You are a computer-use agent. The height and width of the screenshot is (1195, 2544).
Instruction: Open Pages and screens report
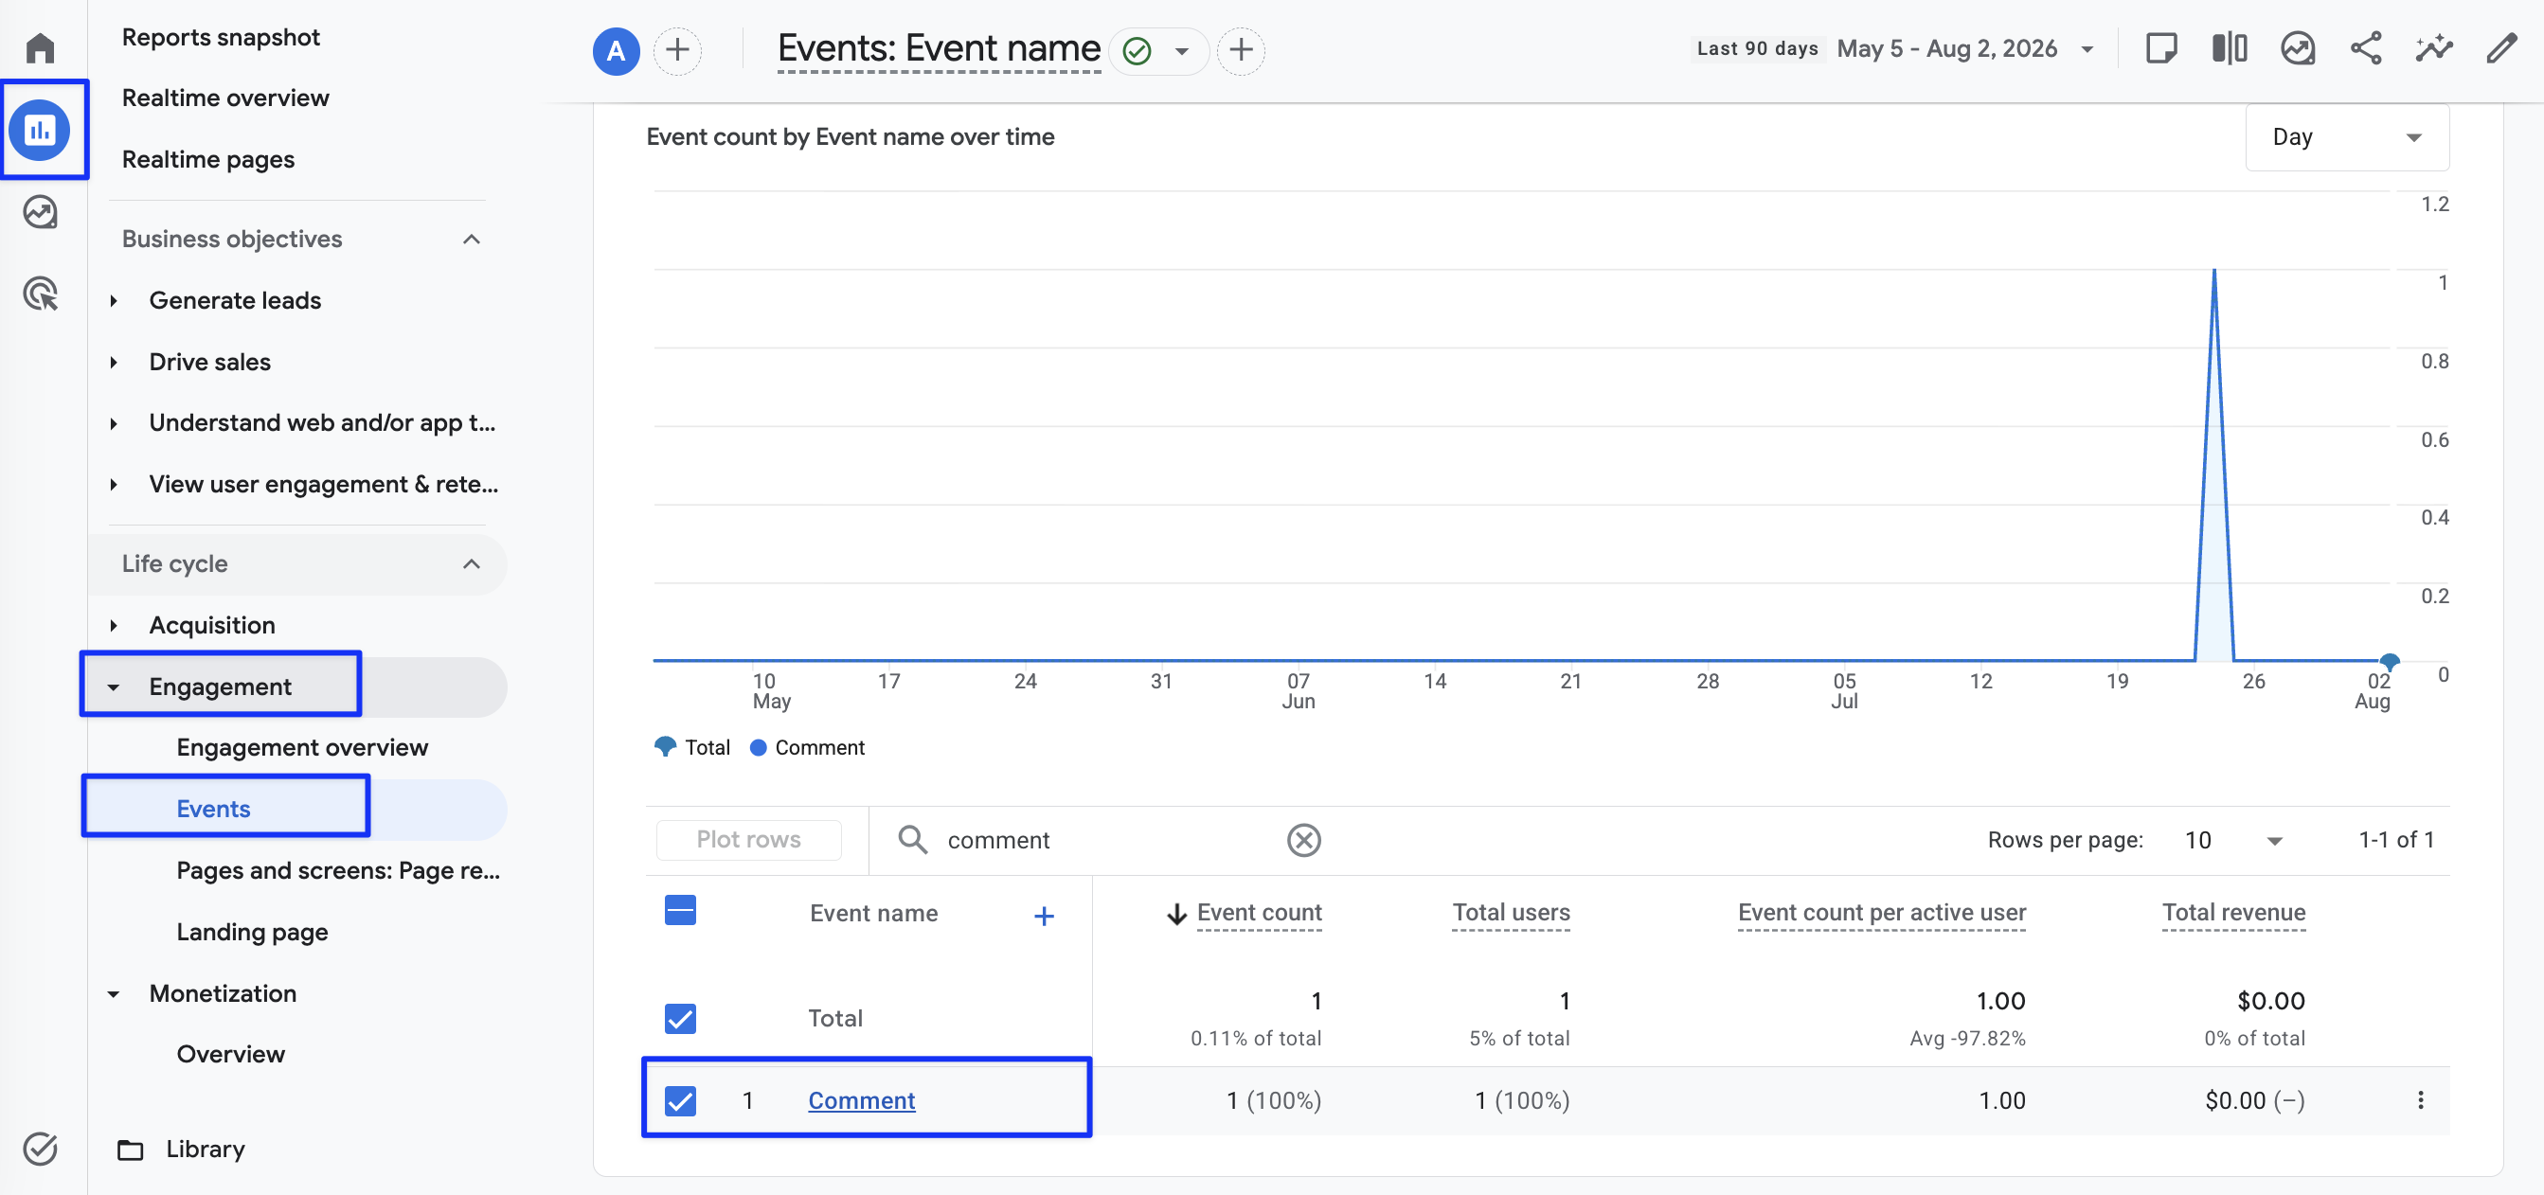click(338, 870)
